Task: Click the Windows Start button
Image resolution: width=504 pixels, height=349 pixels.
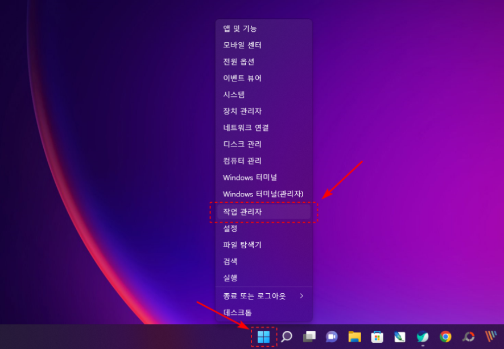Action: pos(263,337)
